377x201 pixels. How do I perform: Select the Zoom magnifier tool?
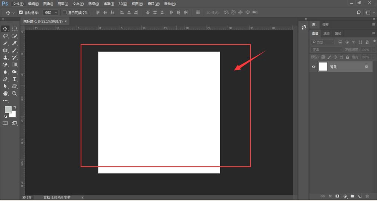[14, 93]
